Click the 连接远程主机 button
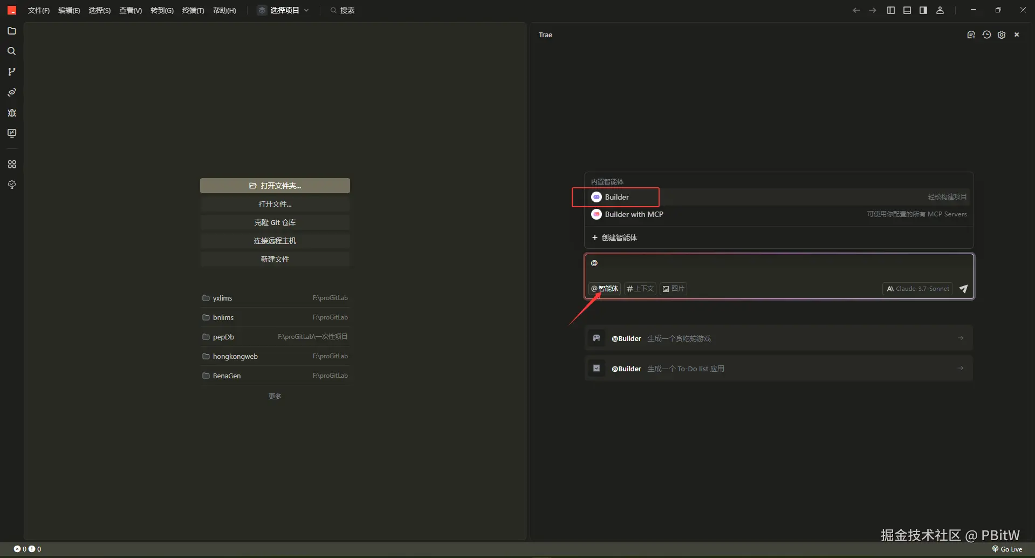The height and width of the screenshot is (558, 1035). tap(275, 241)
